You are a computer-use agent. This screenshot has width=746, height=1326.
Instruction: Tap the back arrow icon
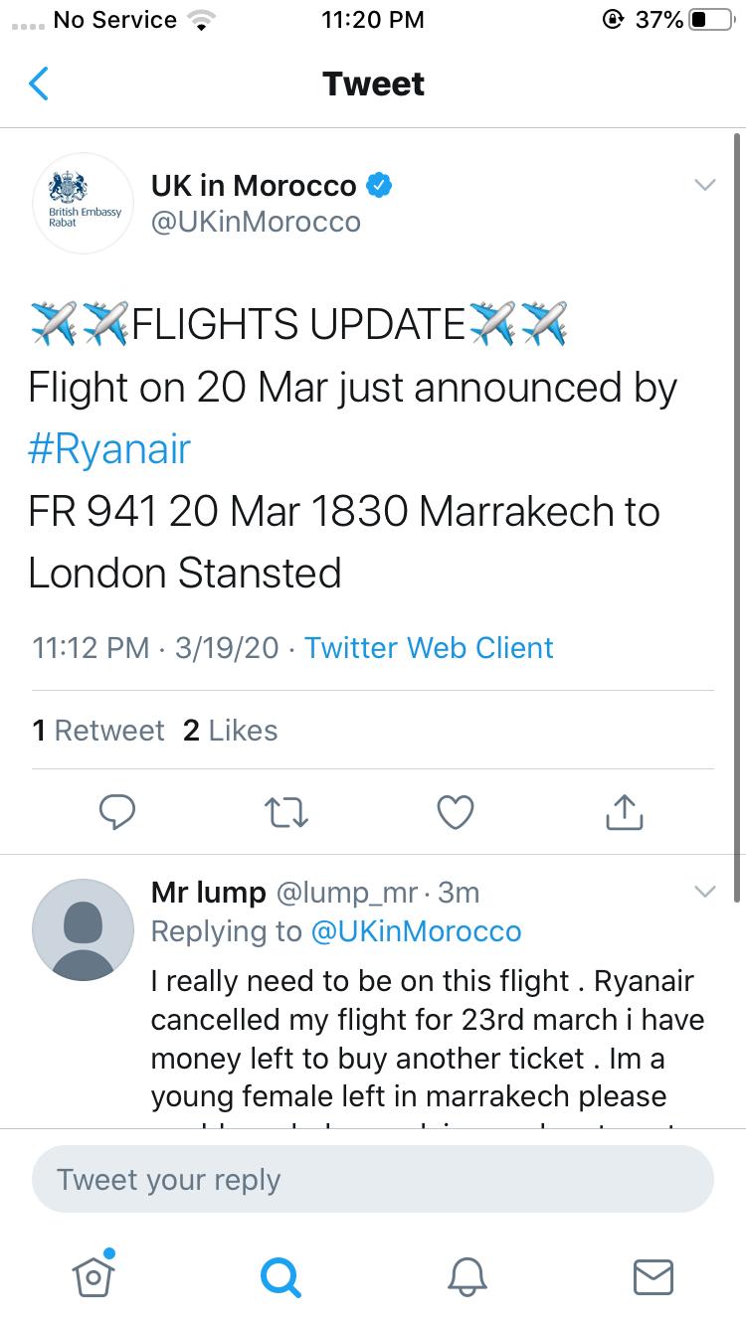pos(38,83)
